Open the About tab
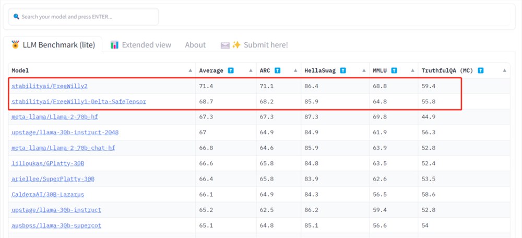The image size is (522, 238). 195,45
